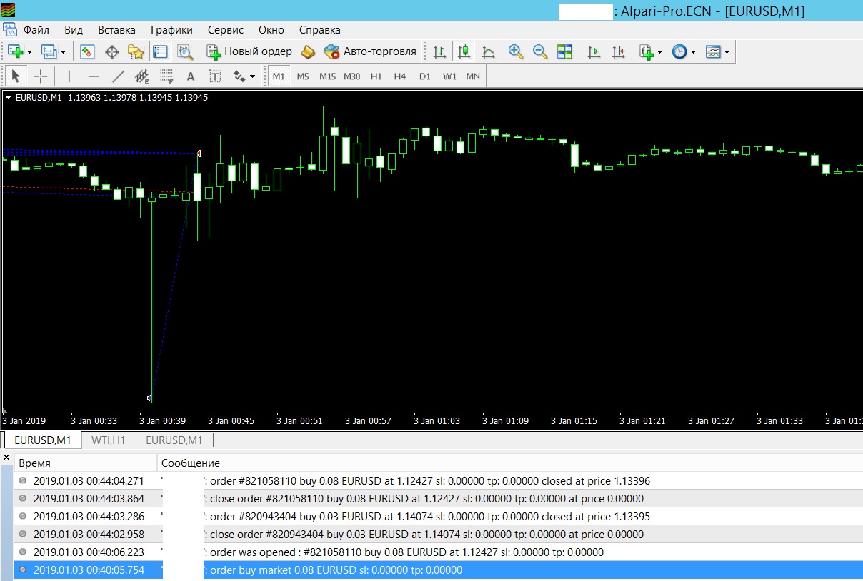Click the Profiles icon
The height and width of the screenshot is (581, 863).
[x=49, y=51]
